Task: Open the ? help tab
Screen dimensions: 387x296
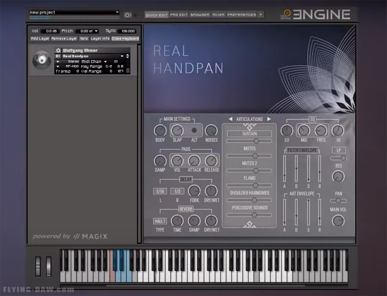Action: point(261,15)
